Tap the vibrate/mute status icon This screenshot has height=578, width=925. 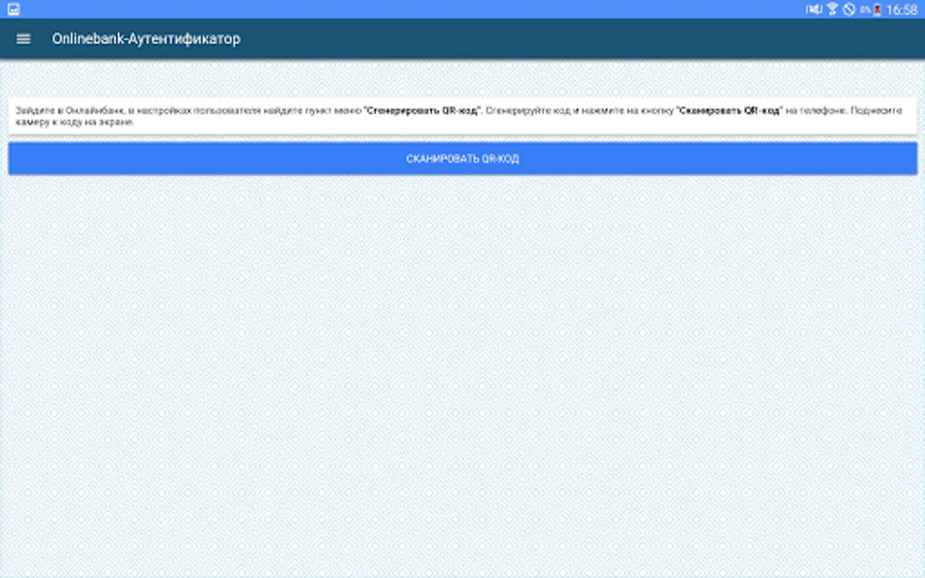[x=814, y=9]
